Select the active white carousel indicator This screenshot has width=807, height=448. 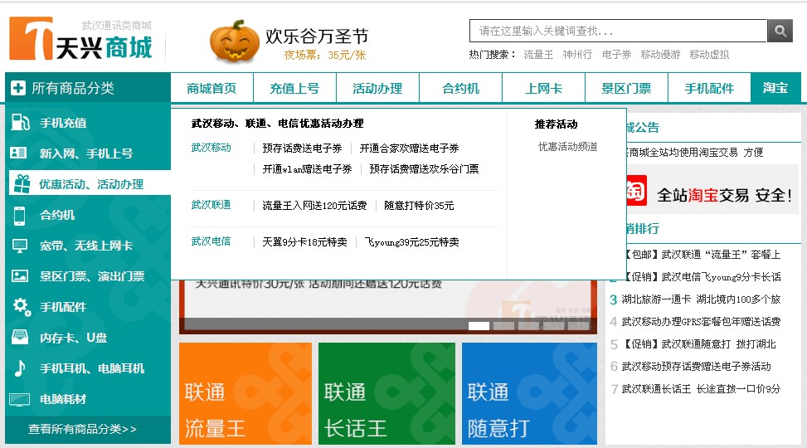[x=479, y=325]
